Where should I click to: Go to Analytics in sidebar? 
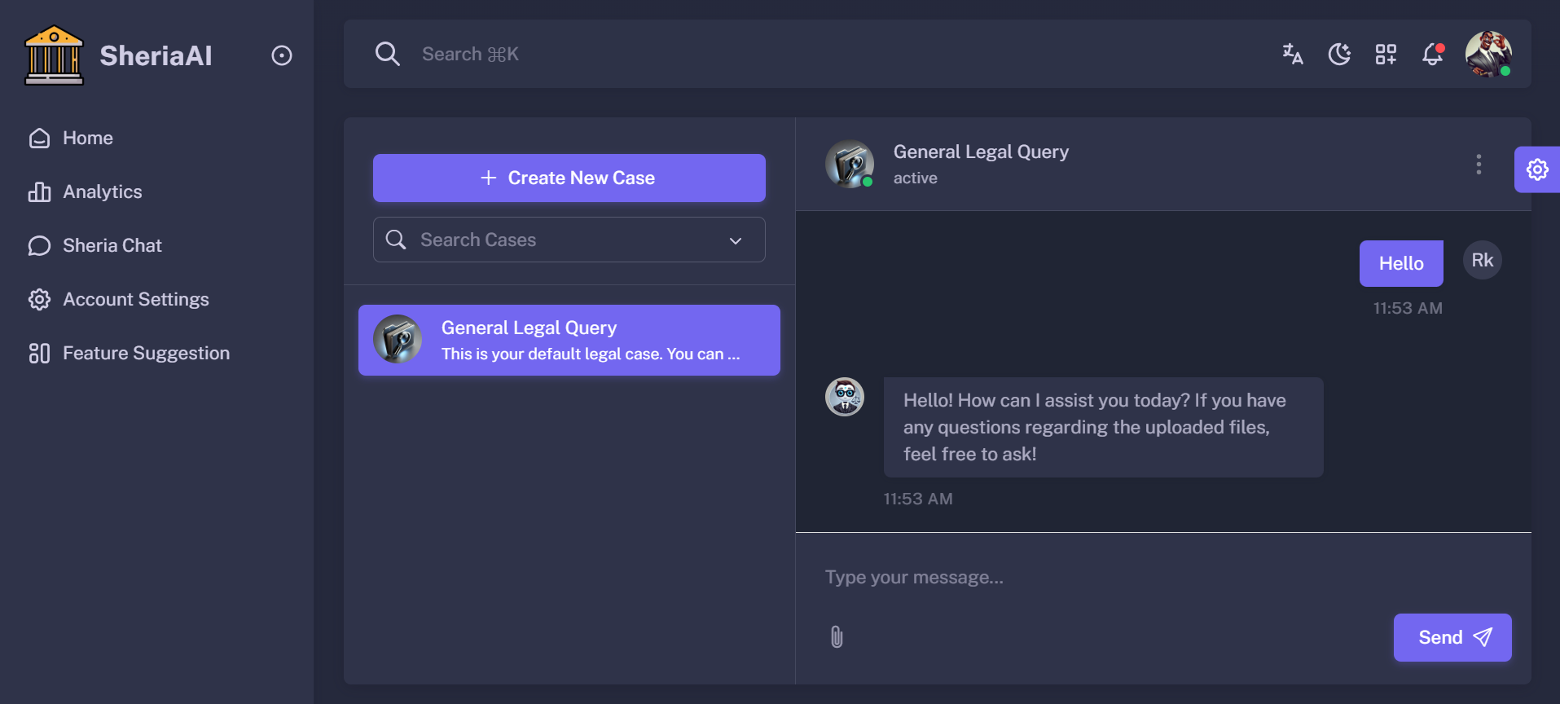click(x=156, y=191)
